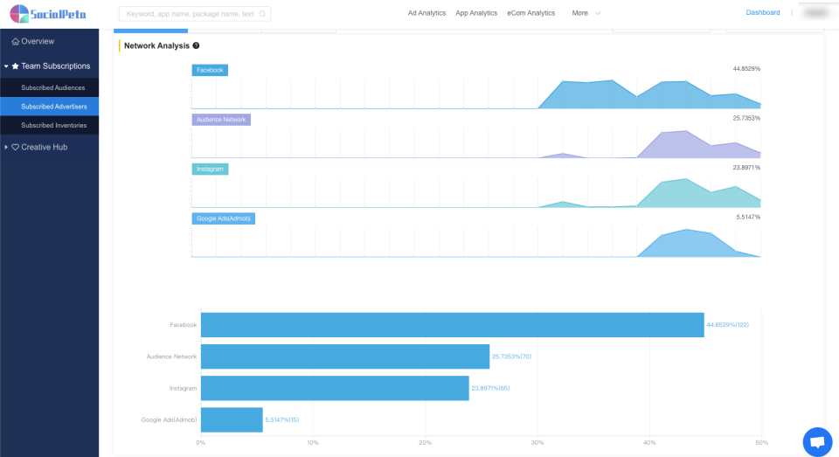Click the Team Subscriptions star icon
839x457 pixels.
pyautogui.click(x=15, y=66)
